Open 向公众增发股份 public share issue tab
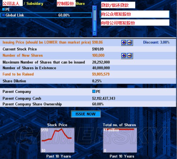Image resolution: width=177 pixels, height=159 pixels. [135, 14]
